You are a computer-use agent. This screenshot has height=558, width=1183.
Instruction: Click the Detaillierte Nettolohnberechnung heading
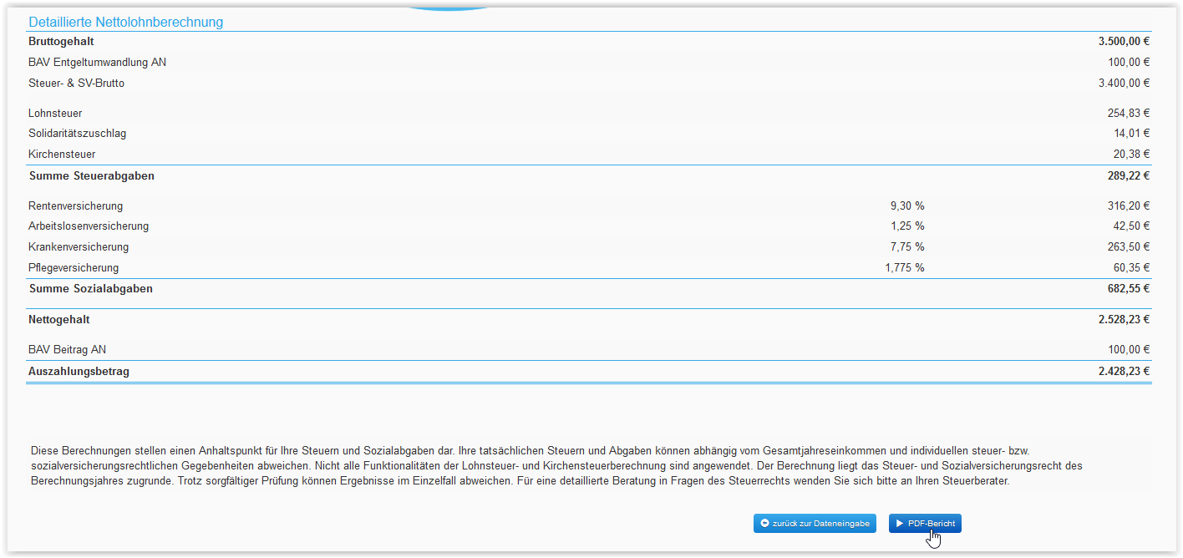(x=126, y=22)
